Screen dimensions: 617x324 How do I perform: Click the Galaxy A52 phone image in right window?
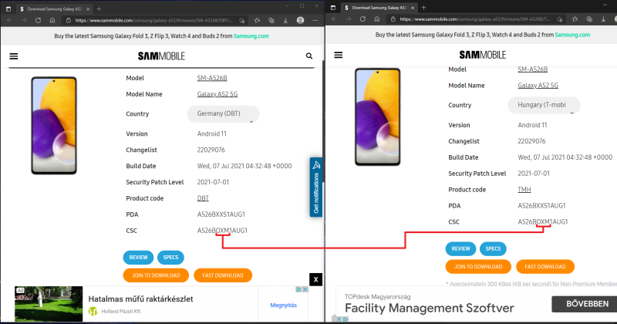(x=378, y=117)
